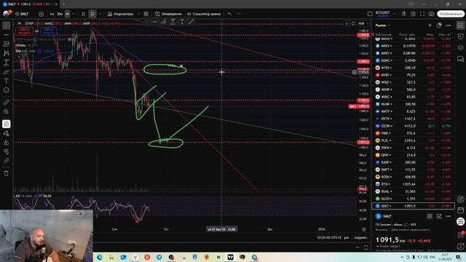Select the brush drawing tool
466x262 pixels.
(x=7, y=71)
